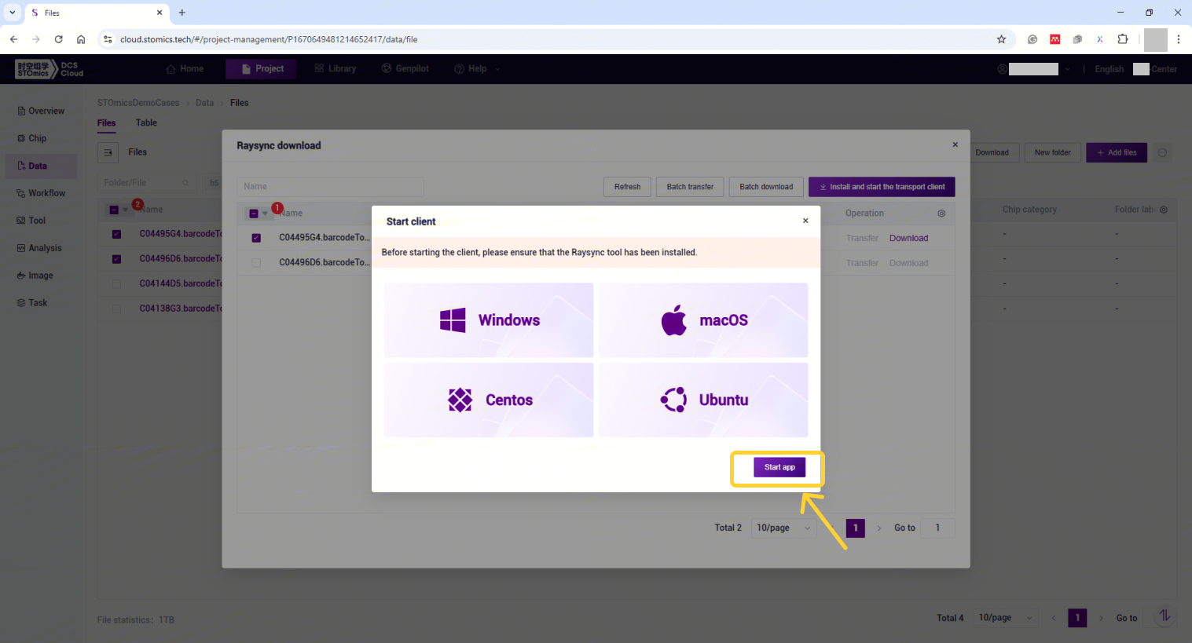The width and height of the screenshot is (1192, 643).
Task: Click the Data breadcrumb
Action: point(205,103)
